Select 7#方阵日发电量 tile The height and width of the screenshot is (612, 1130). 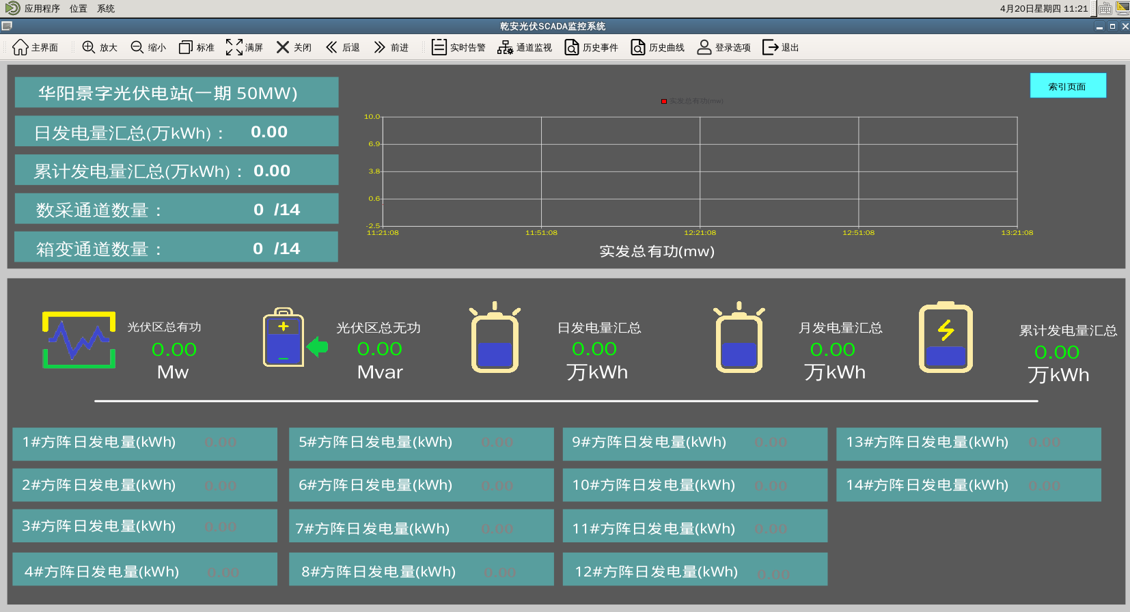point(422,526)
